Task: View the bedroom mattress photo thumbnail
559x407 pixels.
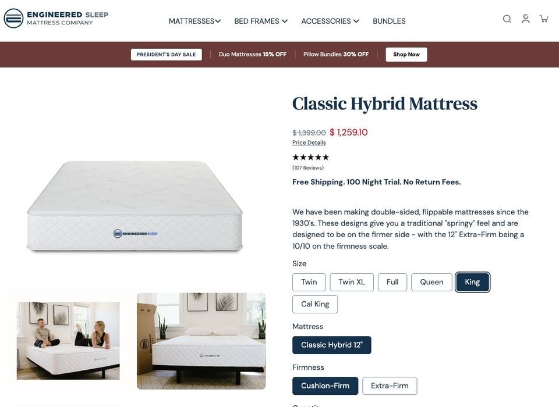Action: click(201, 341)
